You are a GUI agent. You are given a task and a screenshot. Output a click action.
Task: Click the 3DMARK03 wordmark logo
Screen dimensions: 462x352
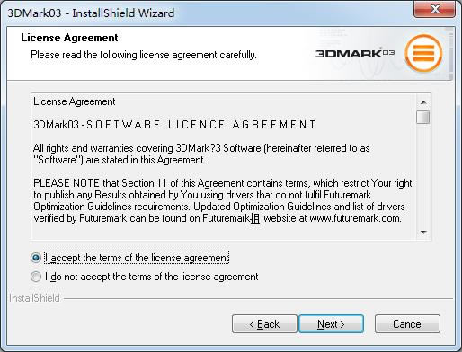coord(355,53)
